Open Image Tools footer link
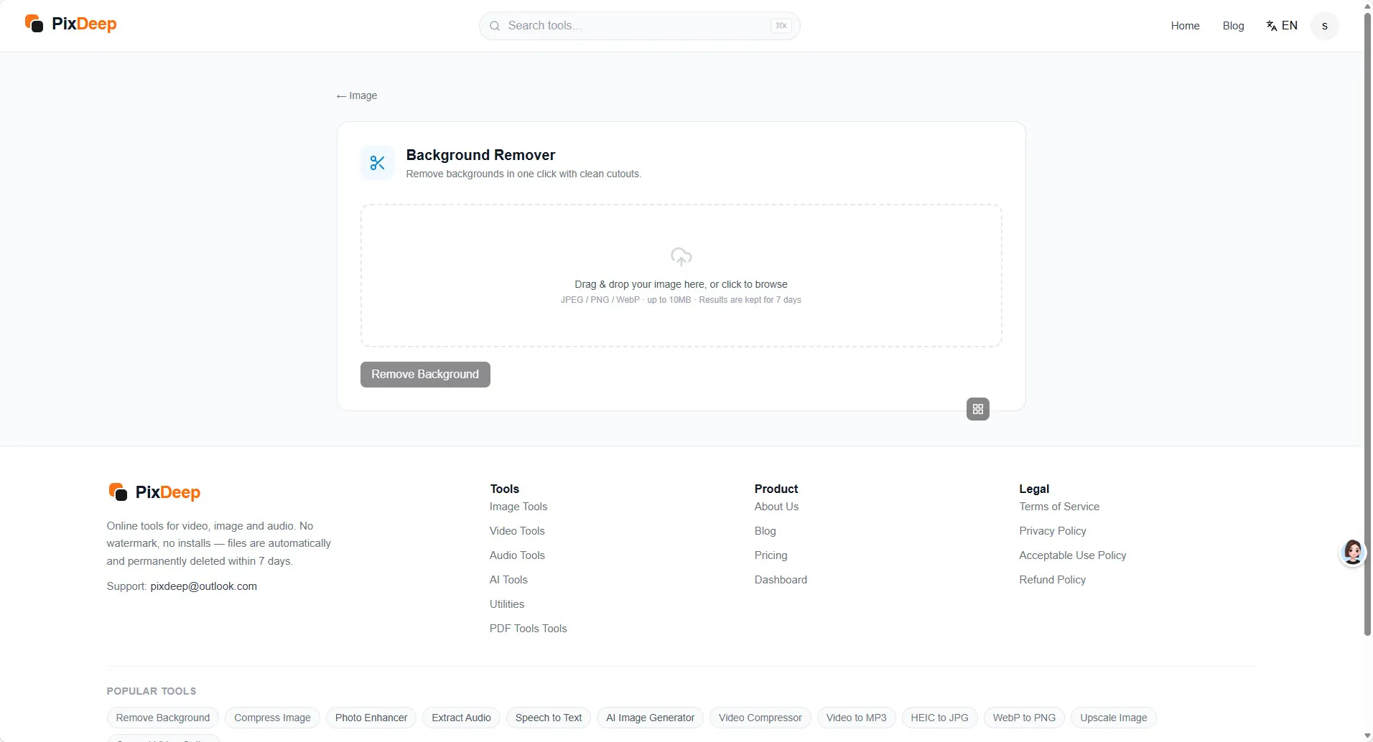This screenshot has width=1373, height=742. point(518,507)
